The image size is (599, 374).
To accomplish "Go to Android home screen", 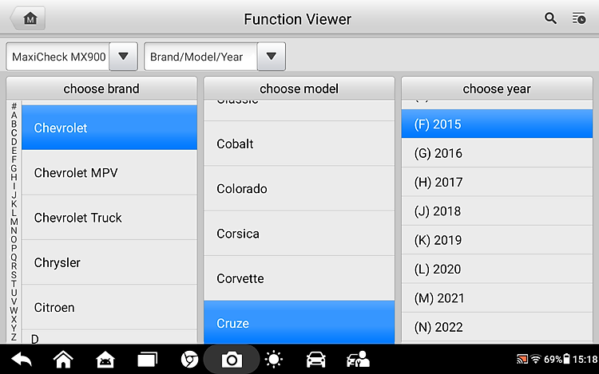I will (63, 360).
